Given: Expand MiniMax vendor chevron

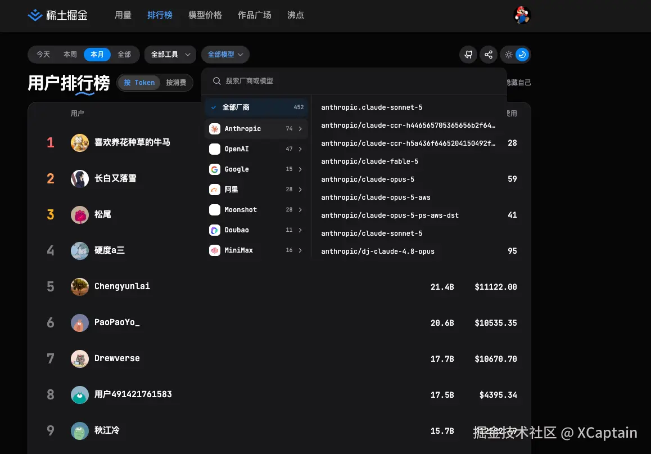Looking at the screenshot, I should pos(300,250).
